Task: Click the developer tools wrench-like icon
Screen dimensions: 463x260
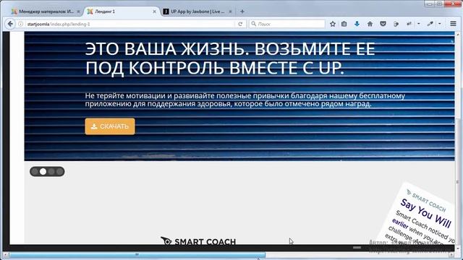Action: [409, 24]
